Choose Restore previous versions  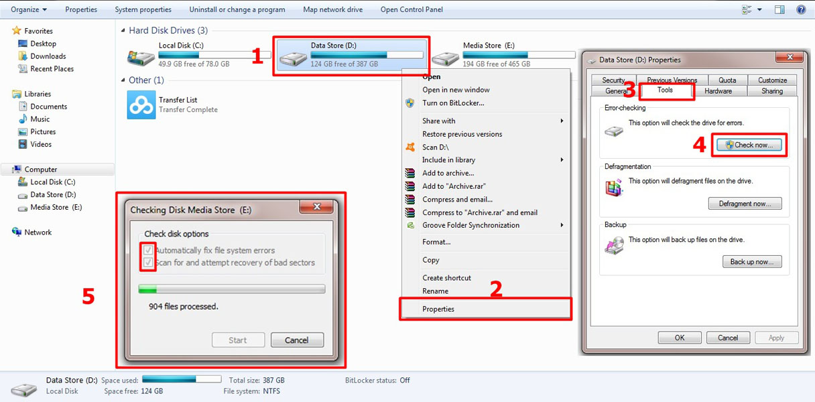[462, 134]
